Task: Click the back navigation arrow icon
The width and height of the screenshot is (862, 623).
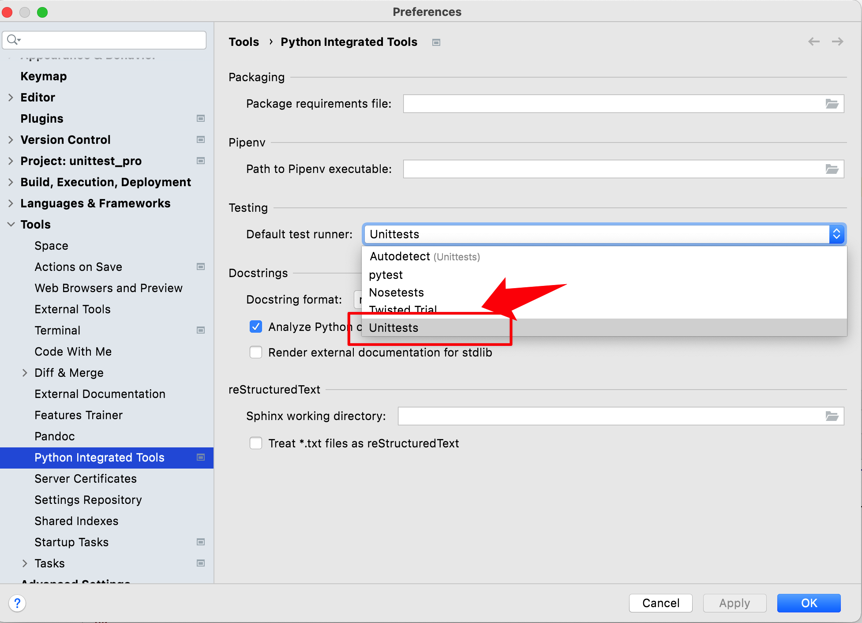Action: 813,41
